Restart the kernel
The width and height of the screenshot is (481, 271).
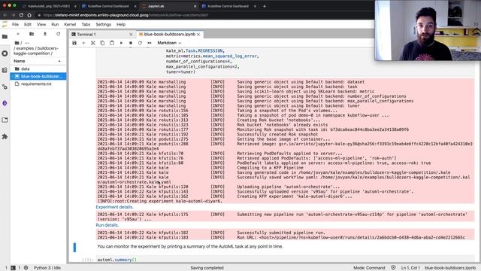[140, 43]
